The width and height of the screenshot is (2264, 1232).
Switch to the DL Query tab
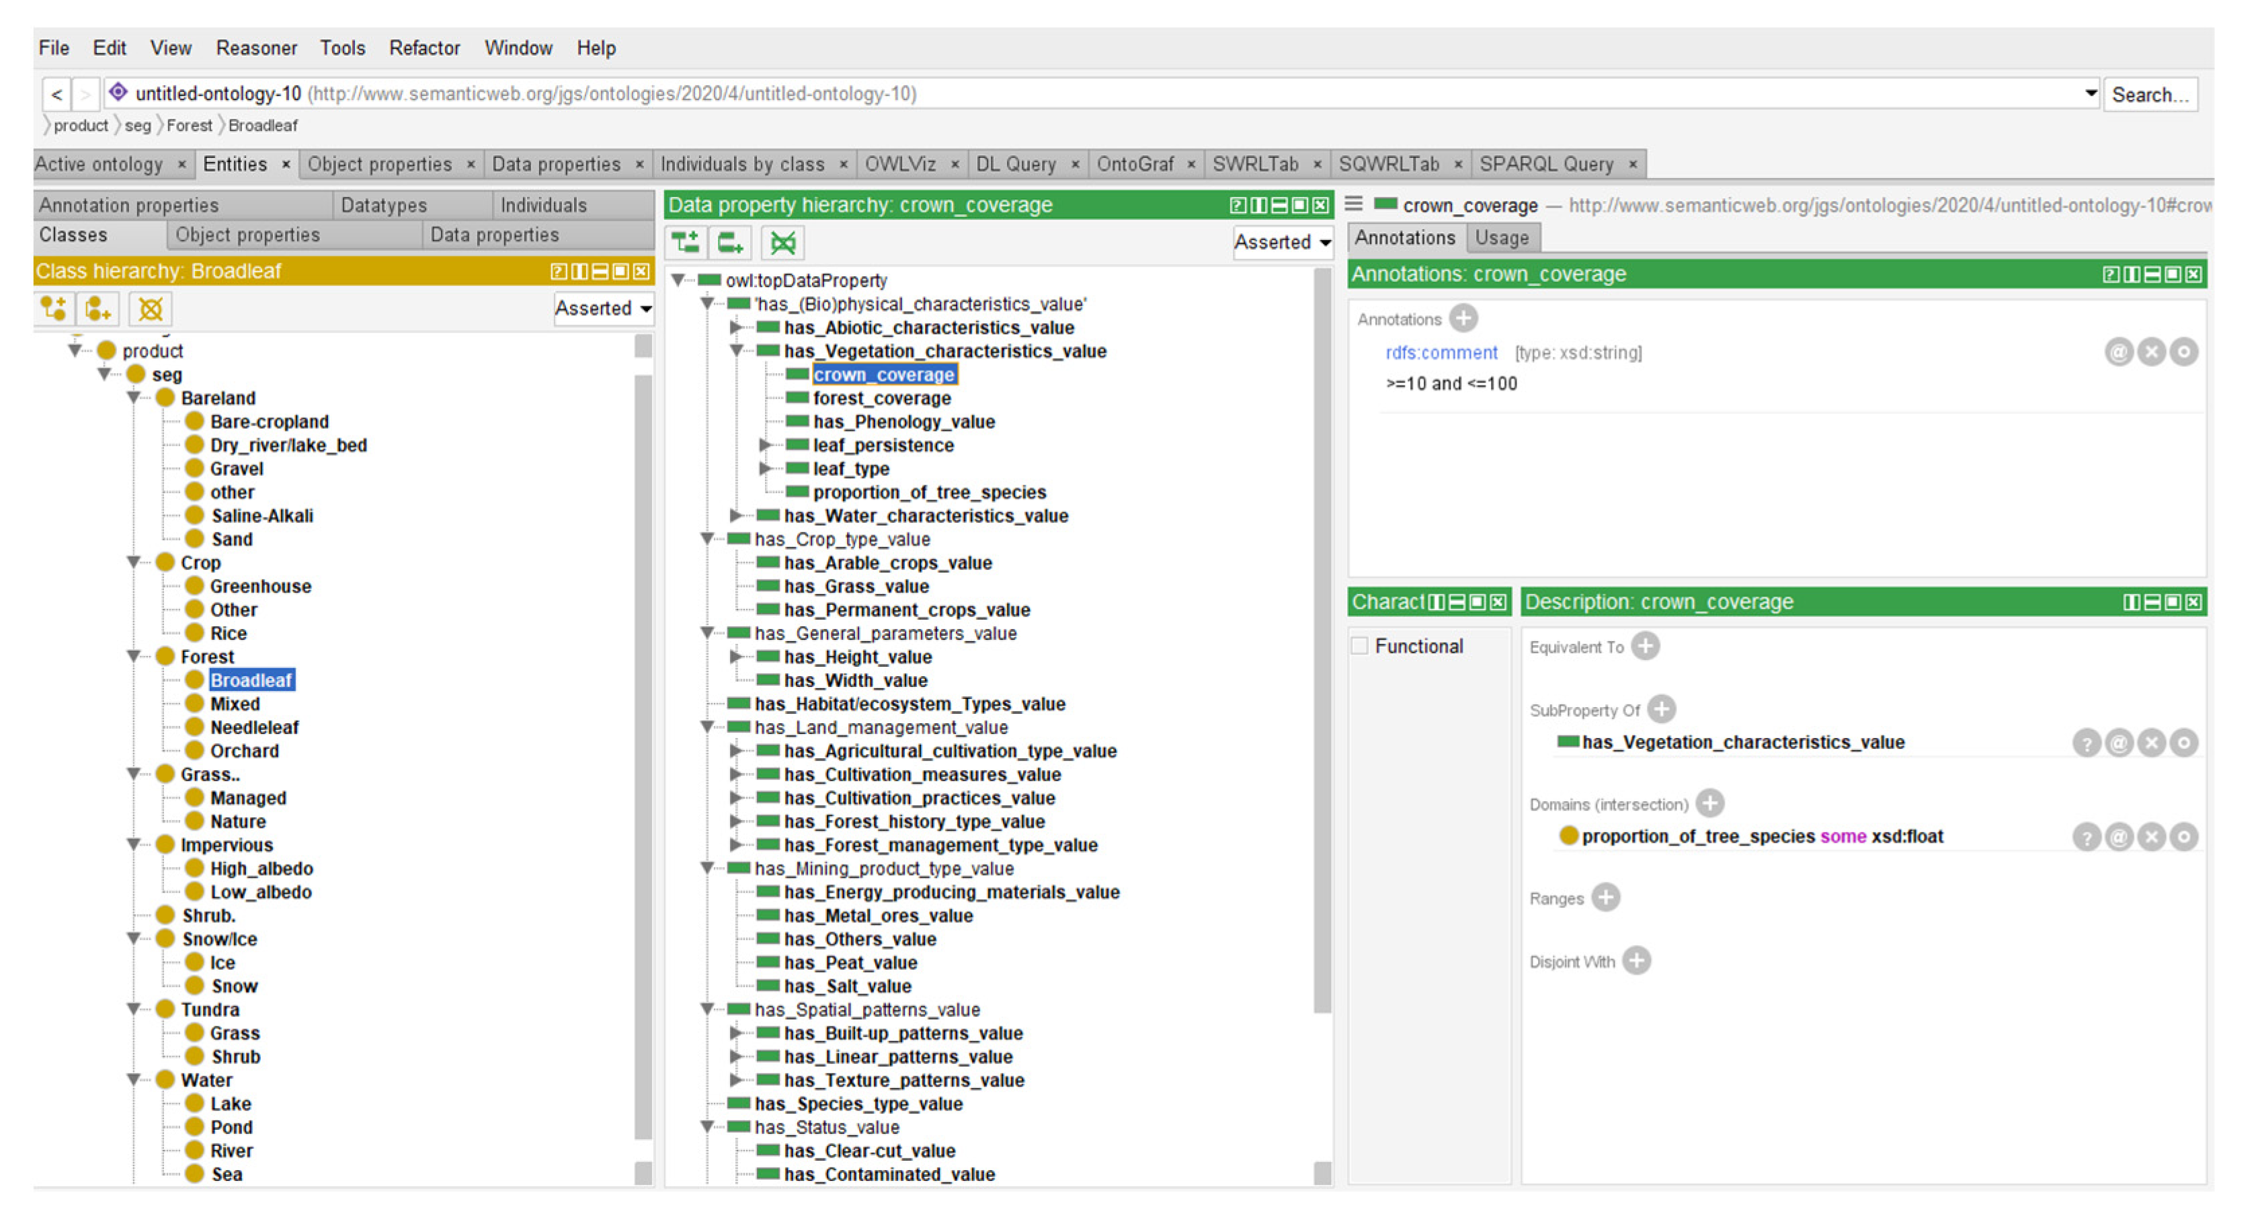[1015, 164]
